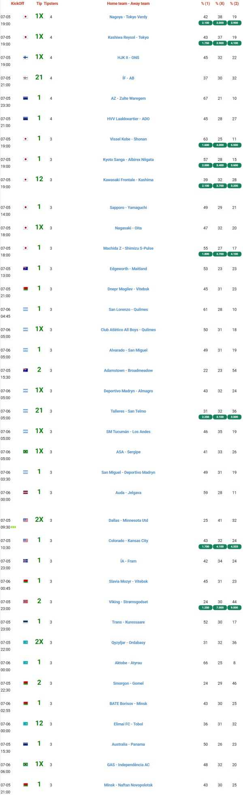
Task: Click the USA flag next to Dallas - Minnesota Utd
Action: coord(26,520)
